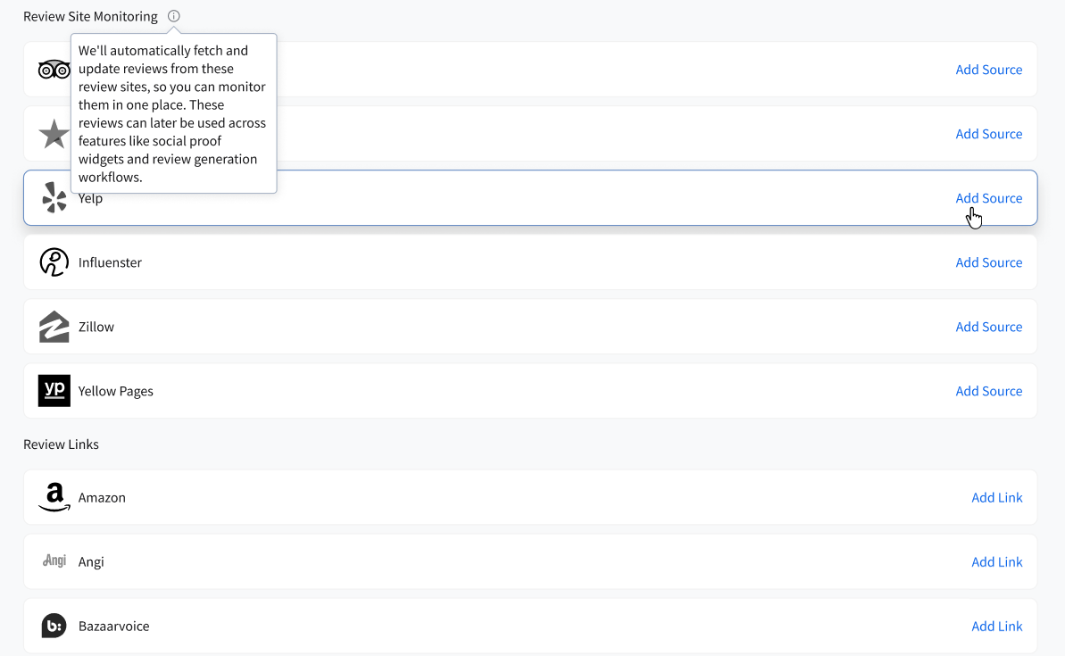Image resolution: width=1065 pixels, height=656 pixels.
Task: Add Link for Amazon
Action: (x=996, y=497)
